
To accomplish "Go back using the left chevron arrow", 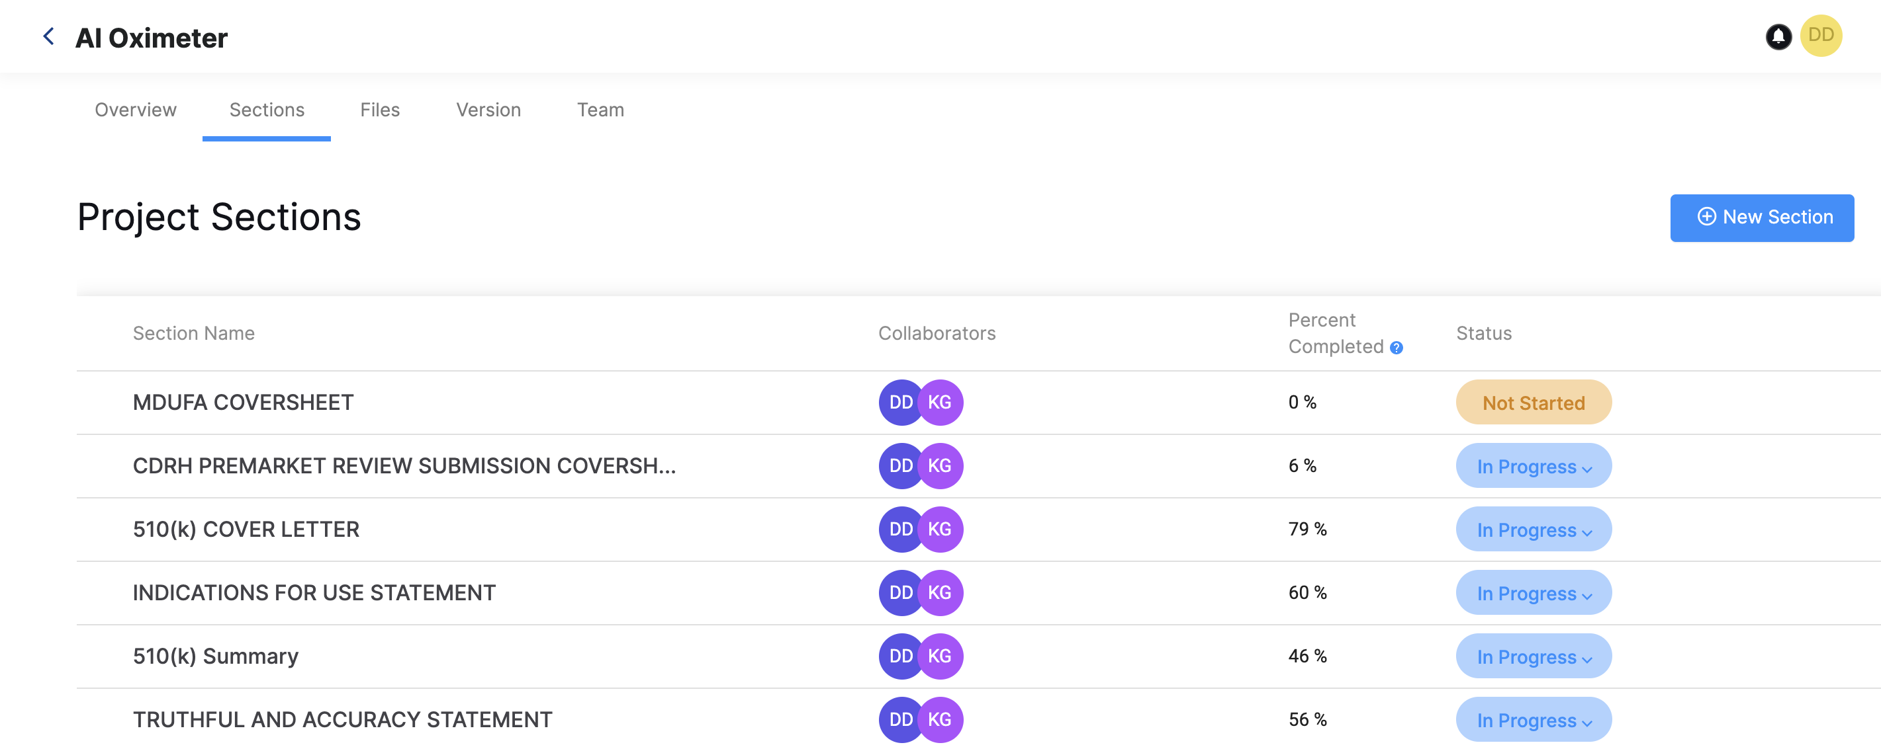I will 49,36.
